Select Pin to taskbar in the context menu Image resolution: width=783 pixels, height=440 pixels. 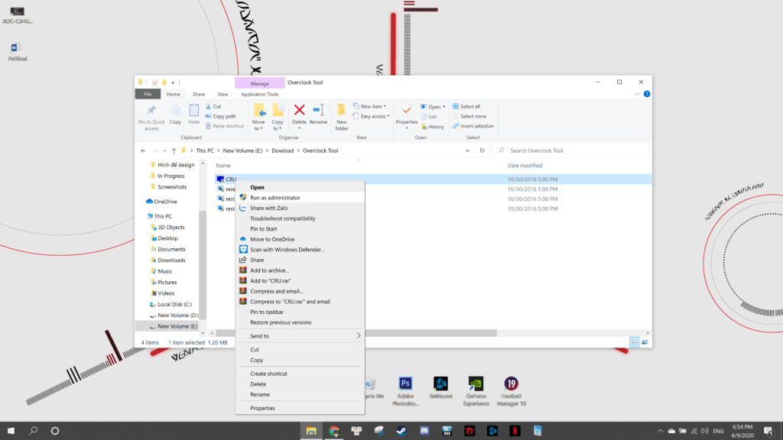pos(300,312)
